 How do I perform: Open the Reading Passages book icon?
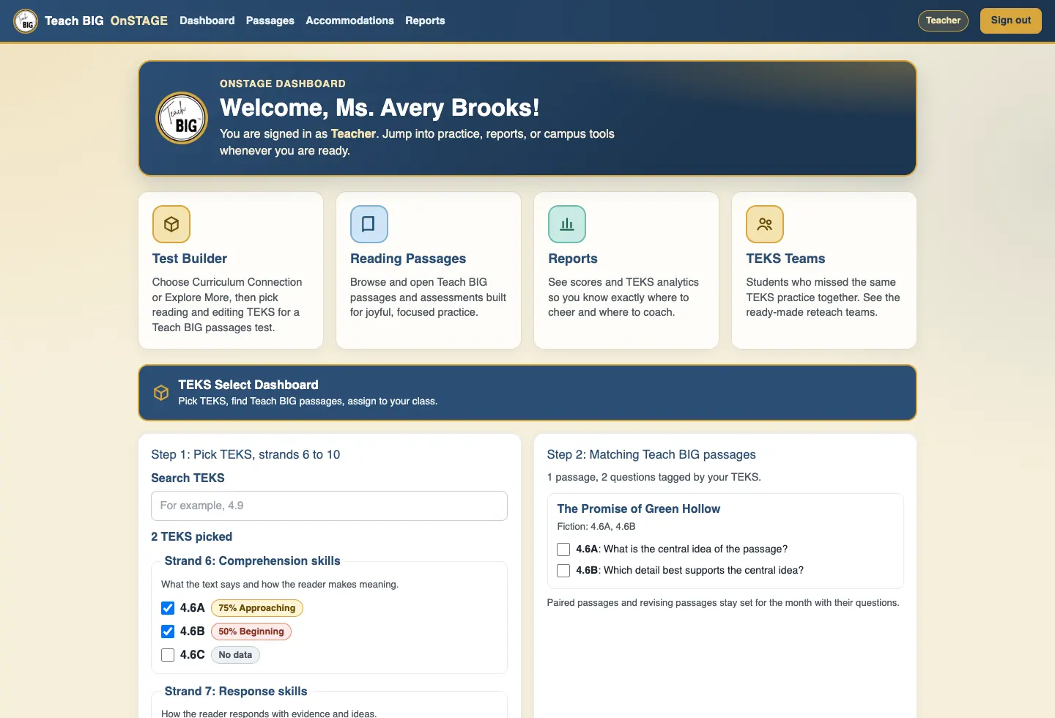[x=369, y=224]
